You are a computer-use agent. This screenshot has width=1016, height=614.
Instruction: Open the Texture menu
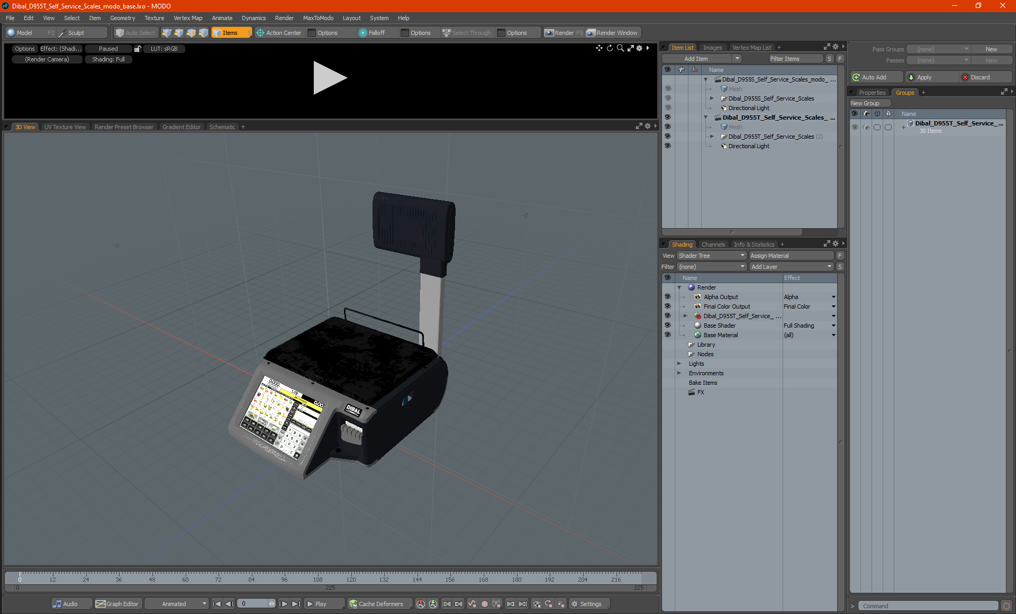[x=154, y=18]
